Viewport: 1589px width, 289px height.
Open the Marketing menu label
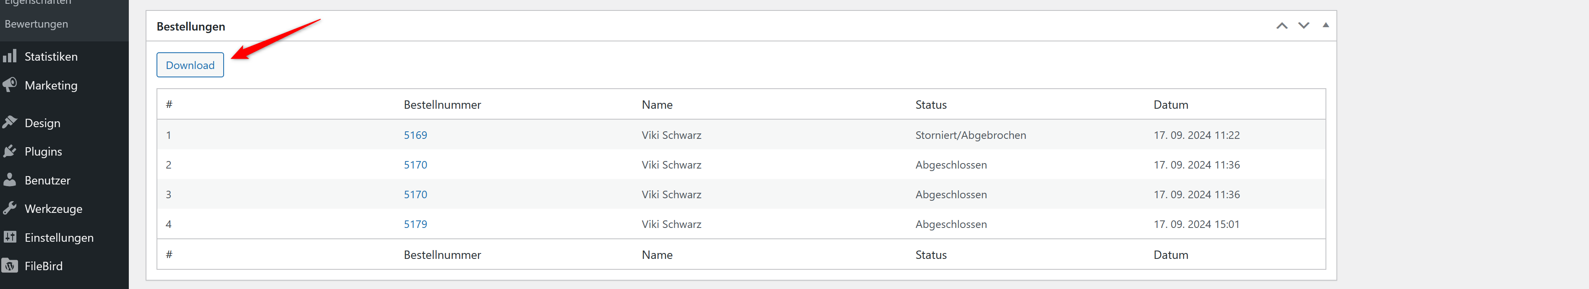pos(51,85)
